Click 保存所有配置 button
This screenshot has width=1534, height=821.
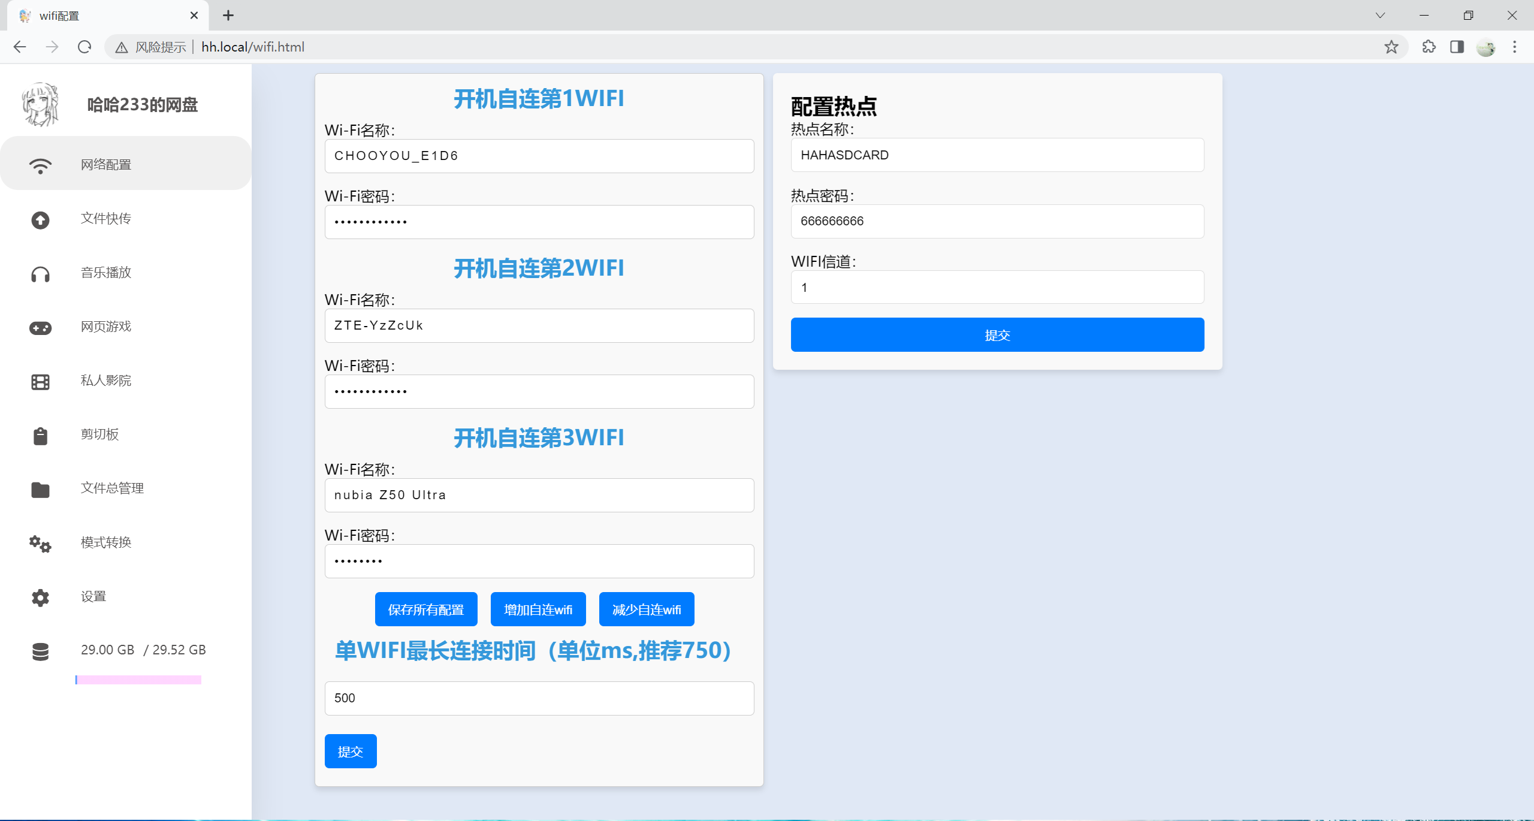pos(426,609)
